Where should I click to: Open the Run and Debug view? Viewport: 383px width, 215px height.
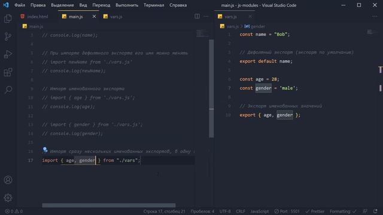coord(8,54)
